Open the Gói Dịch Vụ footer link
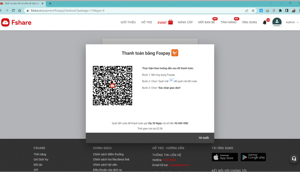 [x=41, y=159]
